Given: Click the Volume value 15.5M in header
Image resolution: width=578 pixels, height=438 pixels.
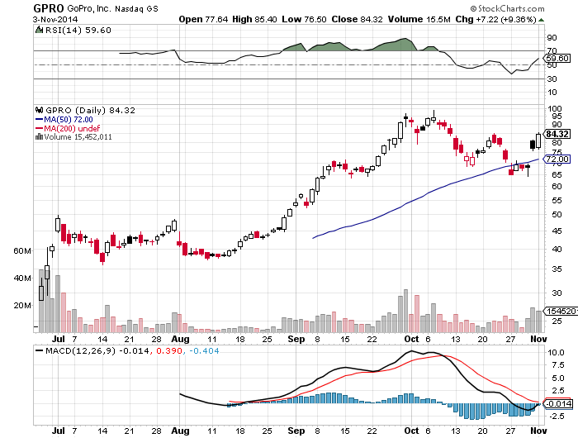Looking at the screenshot, I should [x=438, y=19].
